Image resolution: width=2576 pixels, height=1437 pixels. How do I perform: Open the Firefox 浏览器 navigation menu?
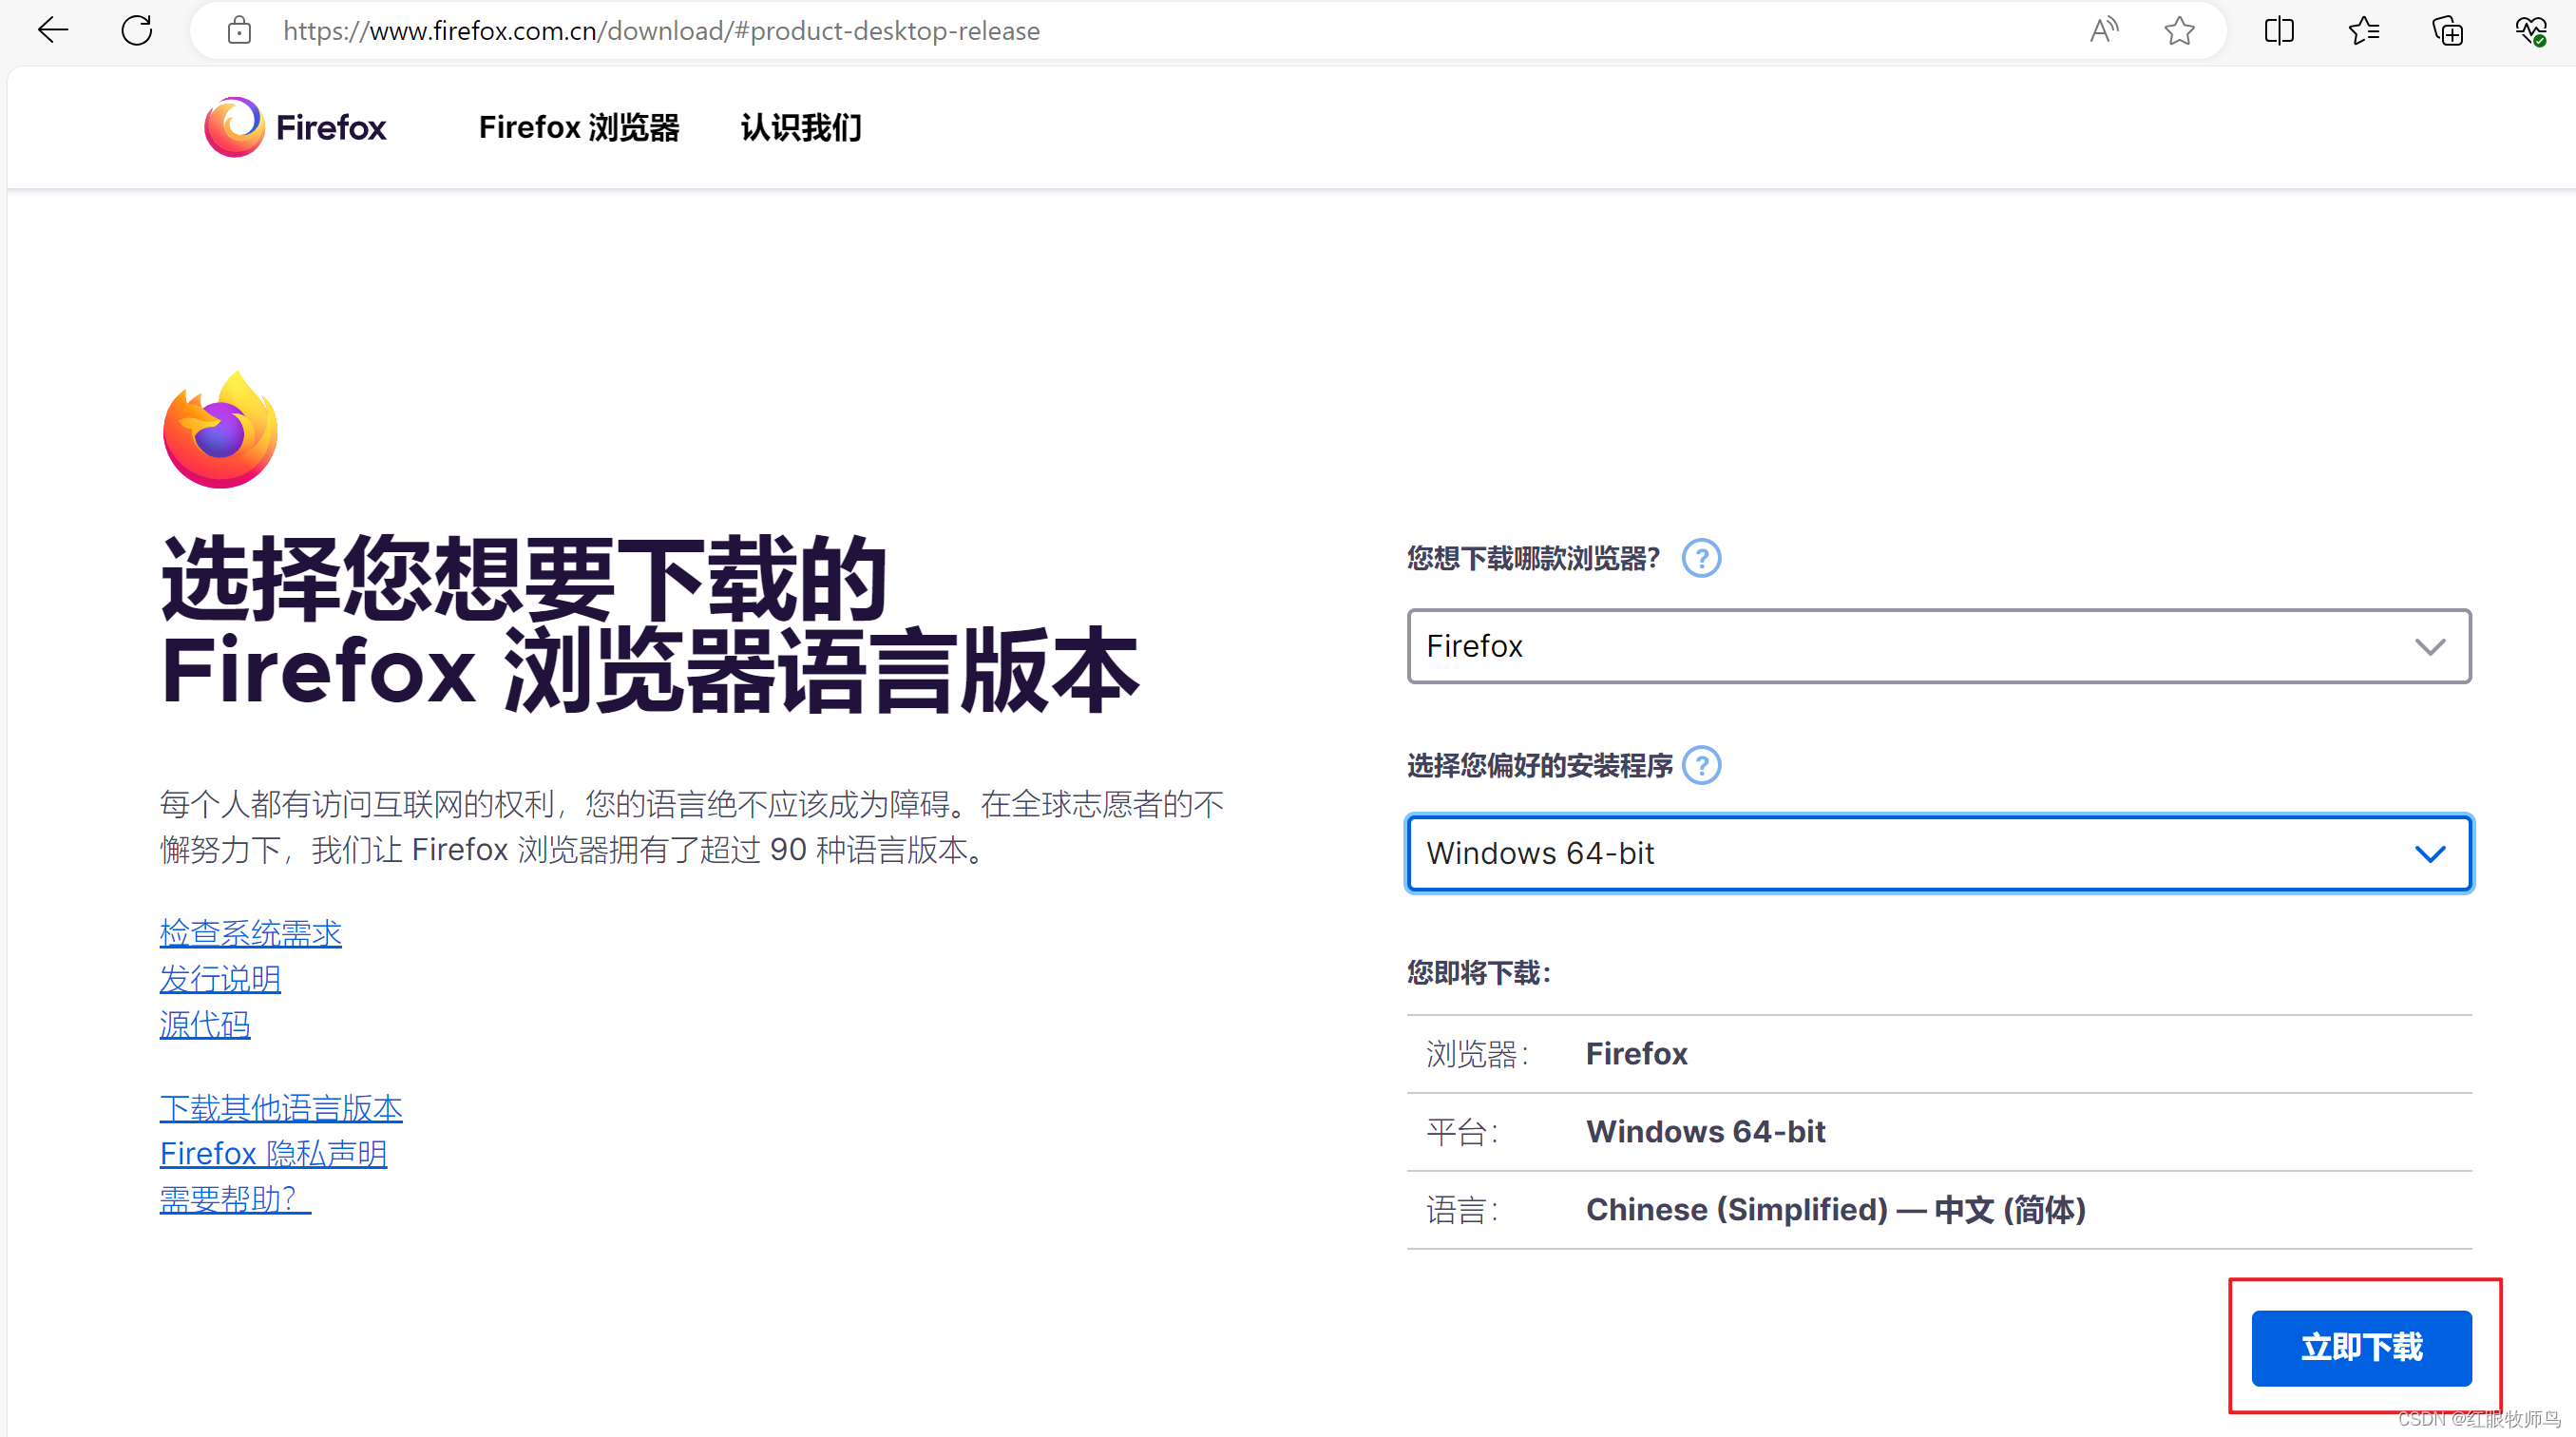(x=578, y=127)
